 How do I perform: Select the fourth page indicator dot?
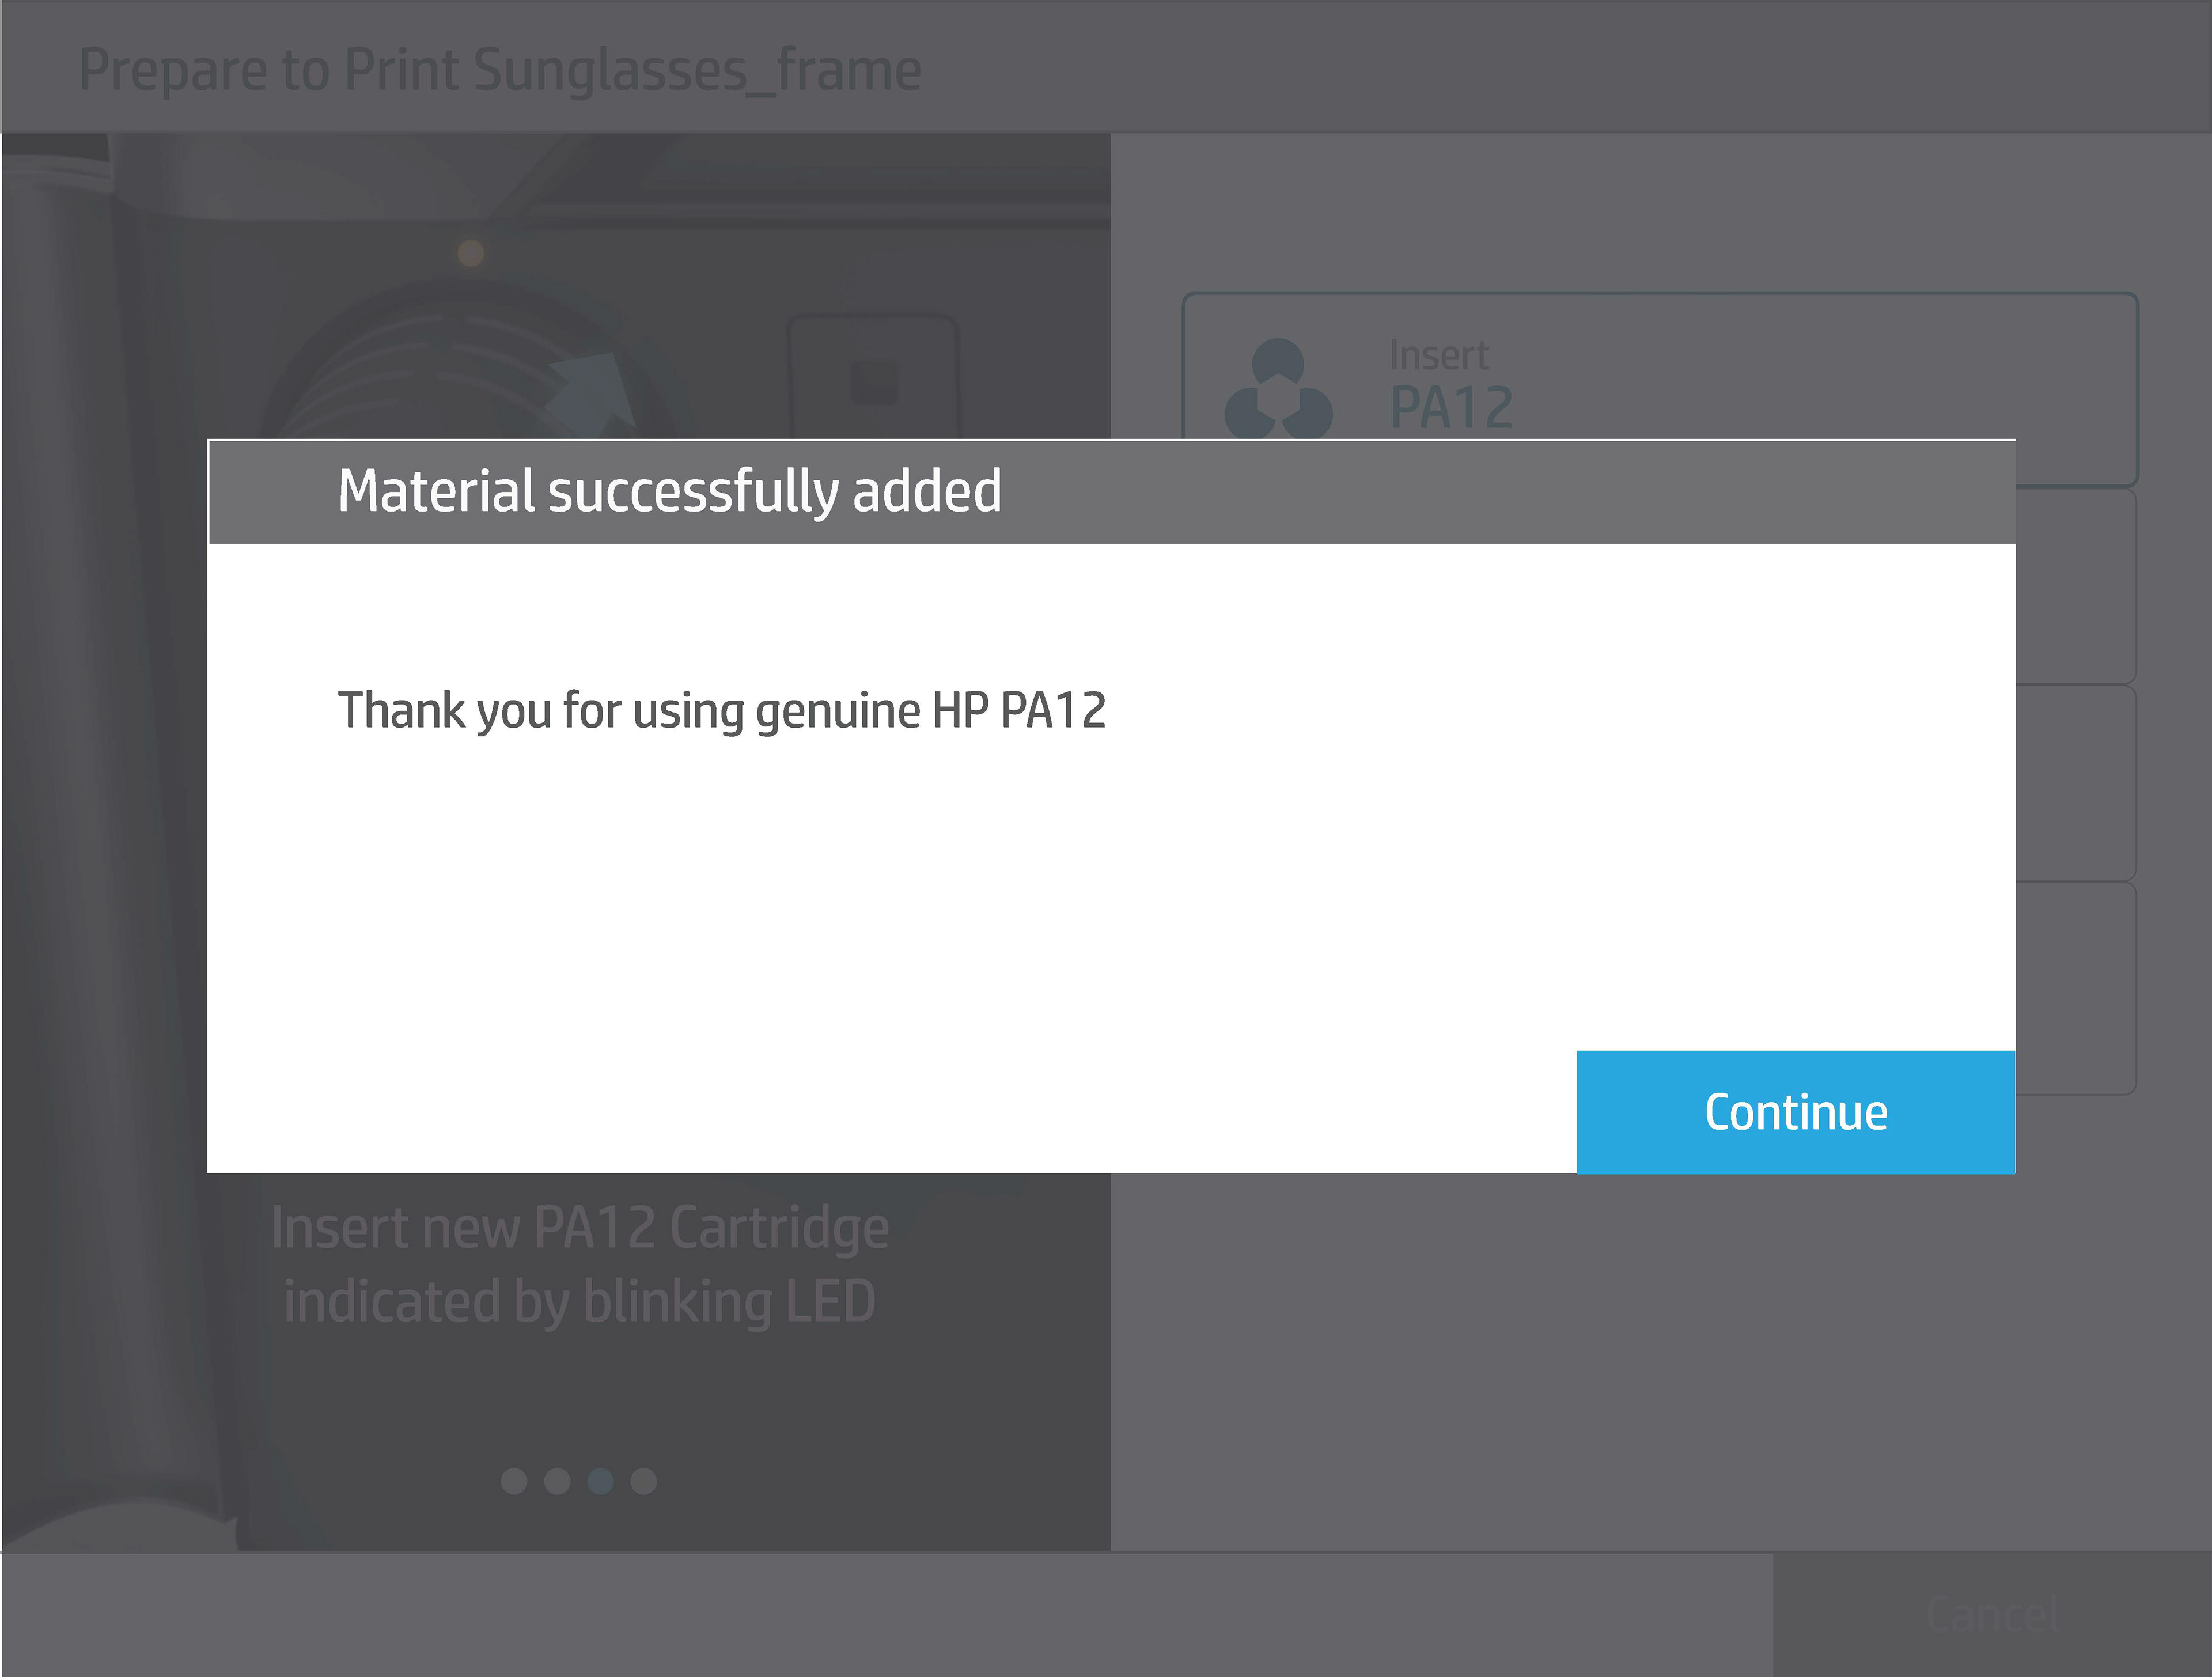(x=644, y=1481)
